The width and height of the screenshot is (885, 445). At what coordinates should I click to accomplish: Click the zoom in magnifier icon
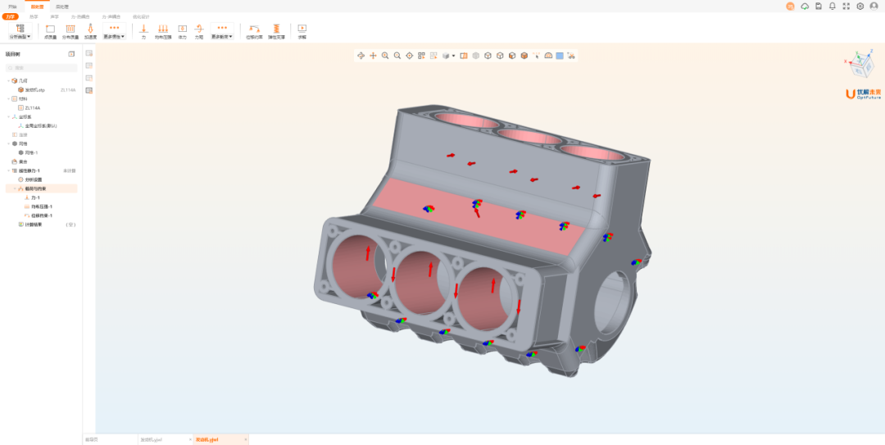coord(385,56)
